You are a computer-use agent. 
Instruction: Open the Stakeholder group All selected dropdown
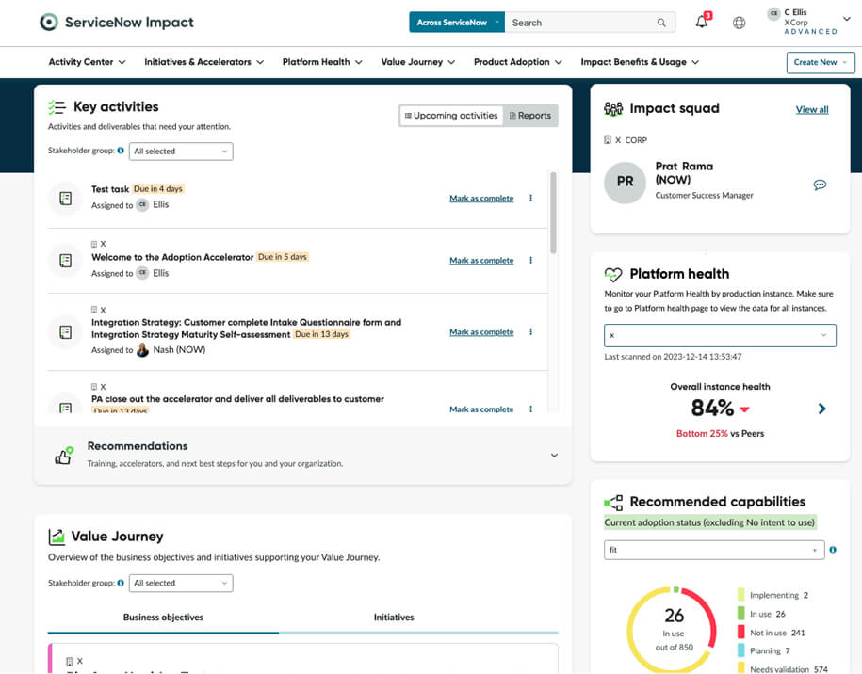coord(180,151)
